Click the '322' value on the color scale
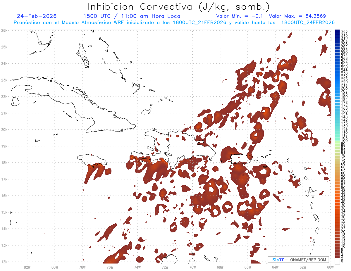Screen dimensions: 351x271 click(344, 32)
